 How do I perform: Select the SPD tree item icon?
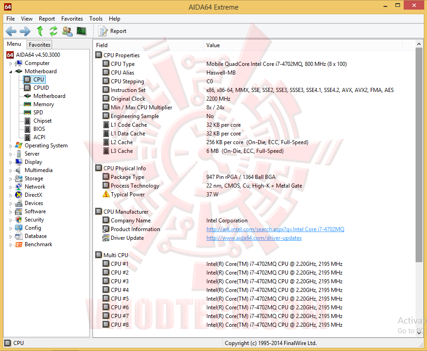pos(27,113)
